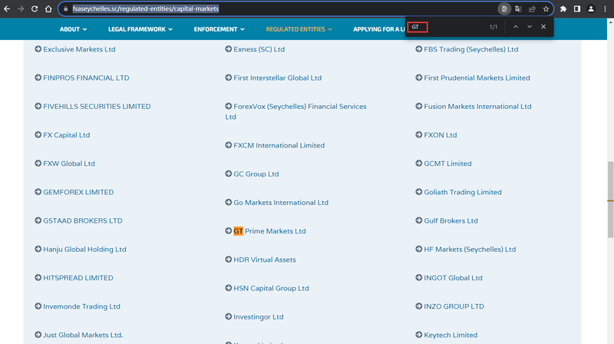Open Go Markets International Ltd entry
Image resolution: width=614 pixels, height=344 pixels.
pyautogui.click(x=281, y=203)
